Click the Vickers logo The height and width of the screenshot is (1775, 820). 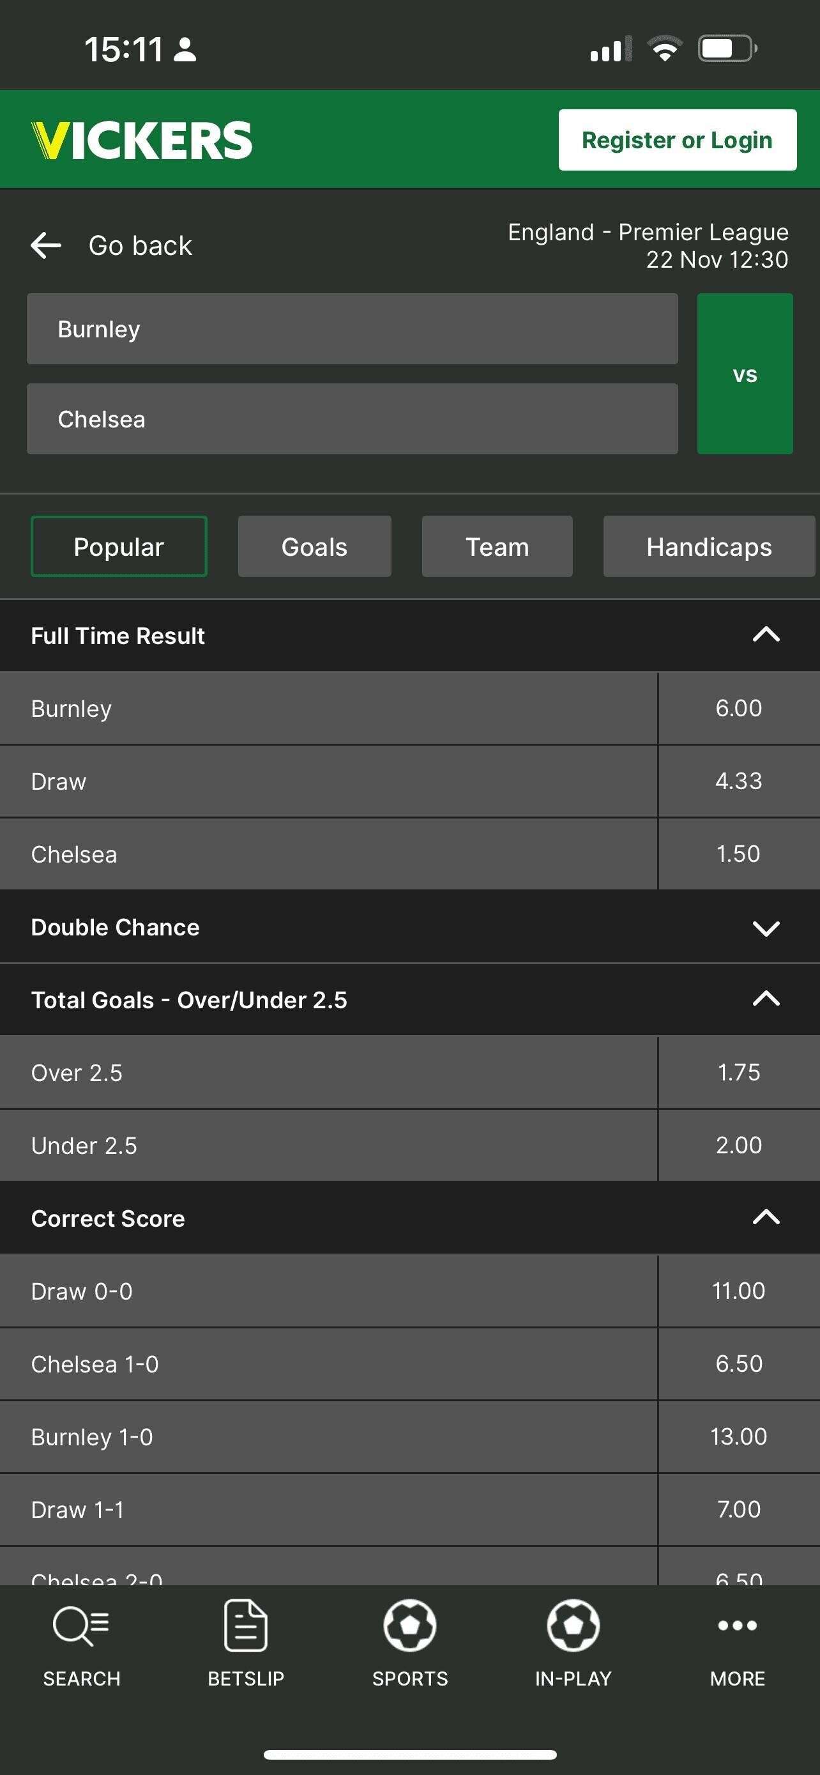[142, 141]
